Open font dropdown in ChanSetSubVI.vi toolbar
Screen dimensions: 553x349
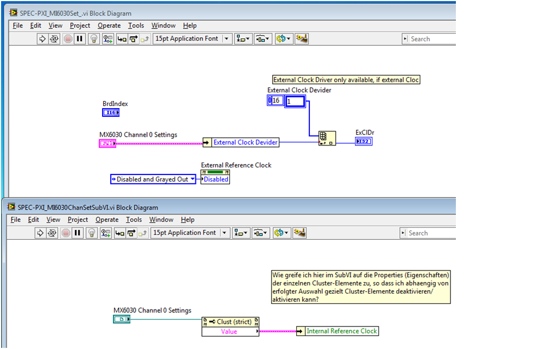point(190,233)
